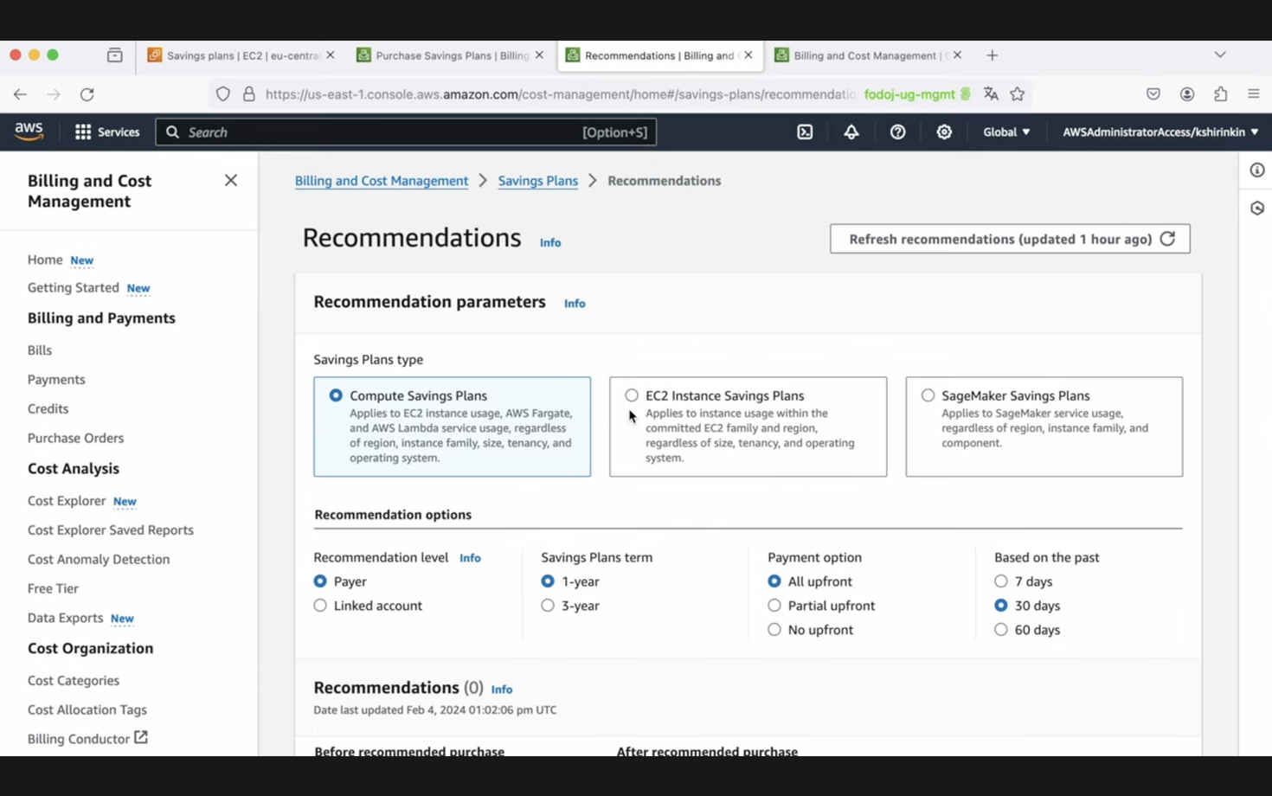Open Info link beside Recommendation level

point(470,558)
